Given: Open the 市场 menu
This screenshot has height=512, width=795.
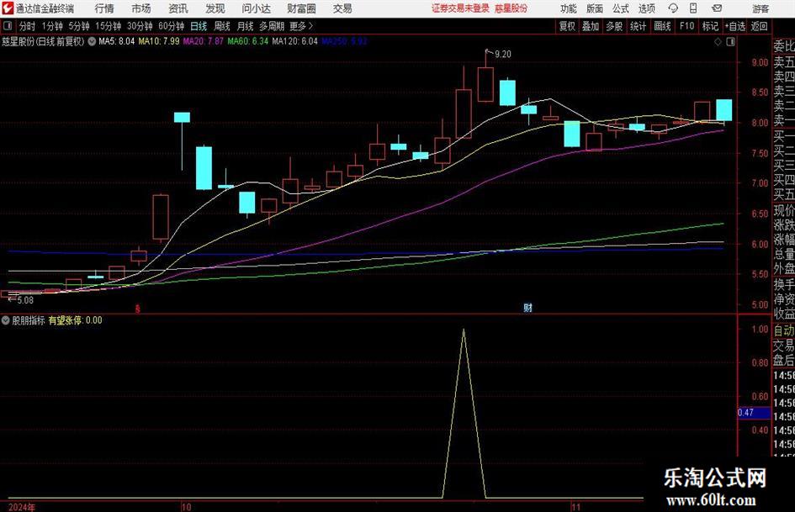Looking at the screenshot, I should pos(141,8).
